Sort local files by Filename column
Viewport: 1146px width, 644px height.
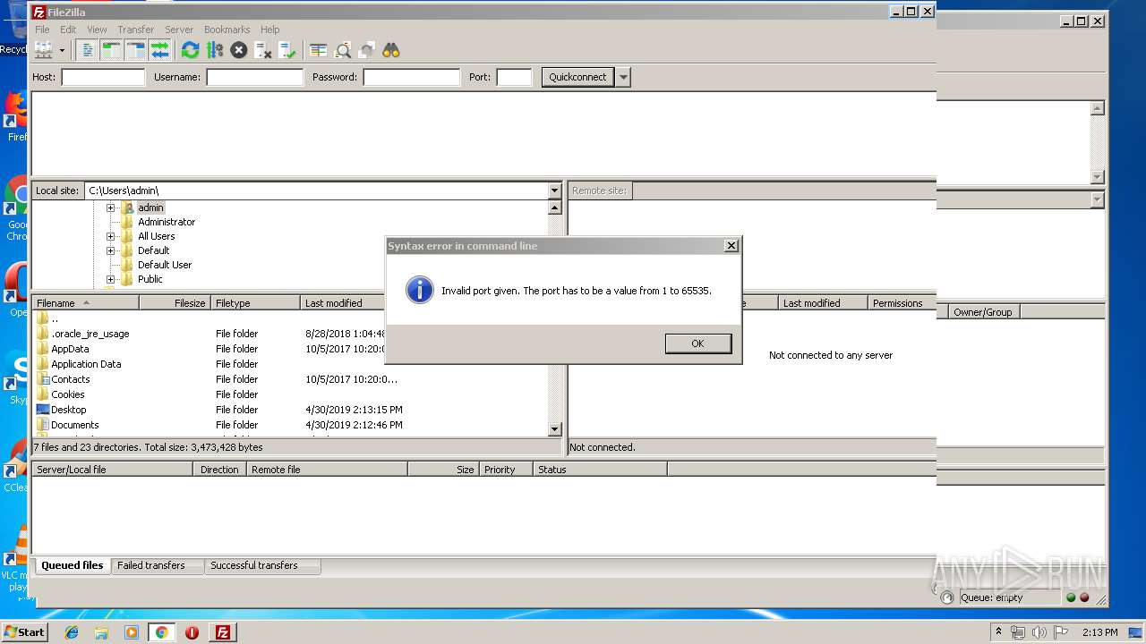(x=86, y=303)
